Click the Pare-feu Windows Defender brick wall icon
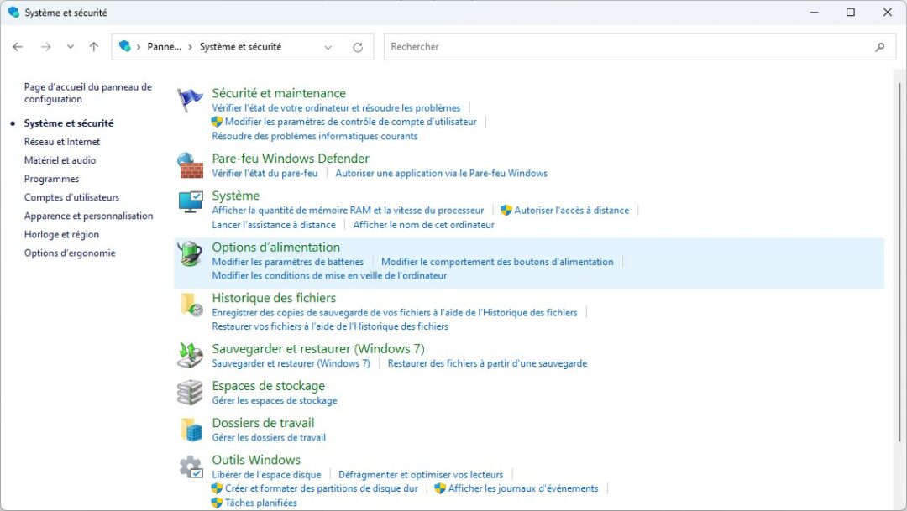The height and width of the screenshot is (511, 907). pos(190,165)
